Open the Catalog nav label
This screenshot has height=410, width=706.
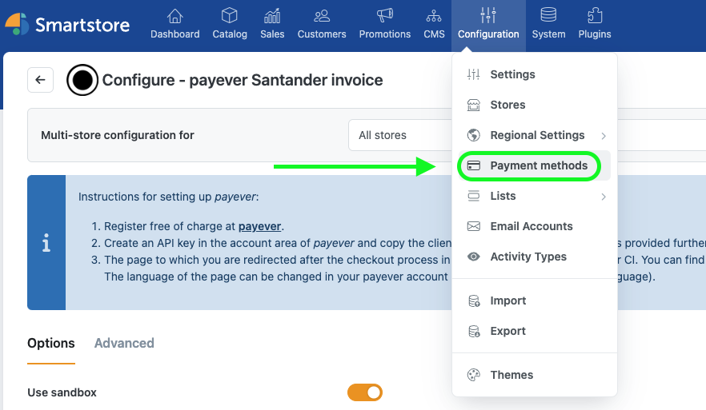[x=230, y=34]
